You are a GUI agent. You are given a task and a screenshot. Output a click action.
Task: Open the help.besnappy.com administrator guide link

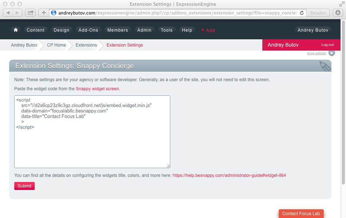click(229, 175)
